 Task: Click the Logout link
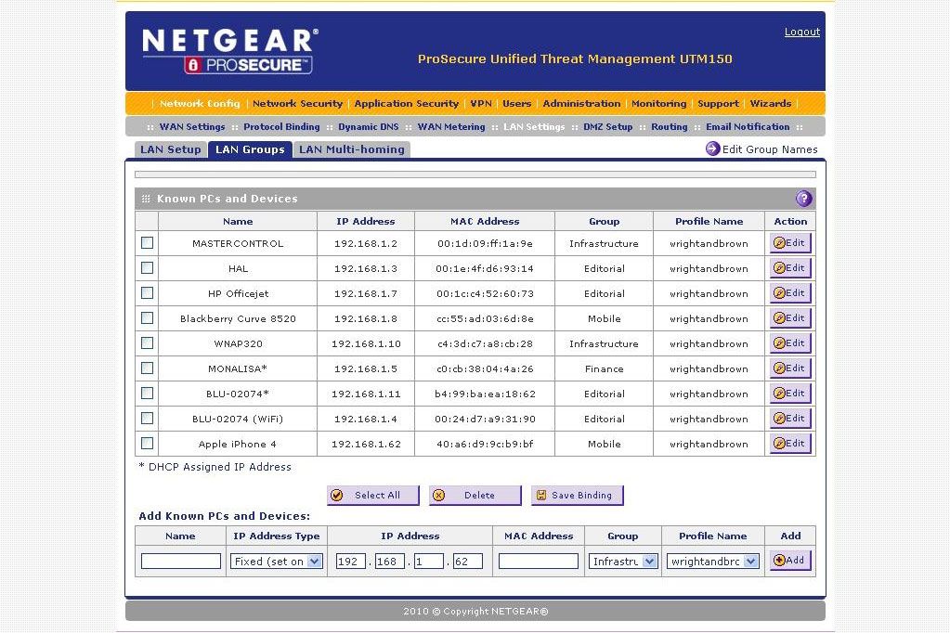click(x=802, y=32)
